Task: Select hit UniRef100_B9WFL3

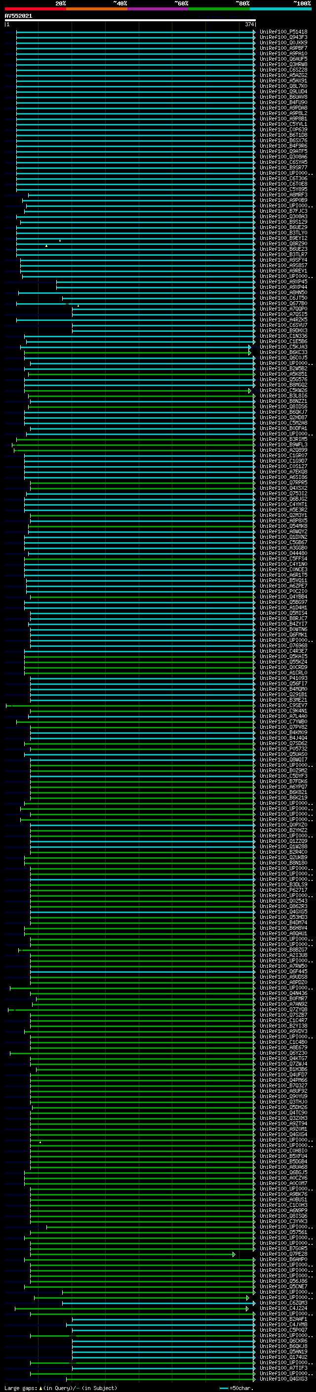Action: click(283, 445)
